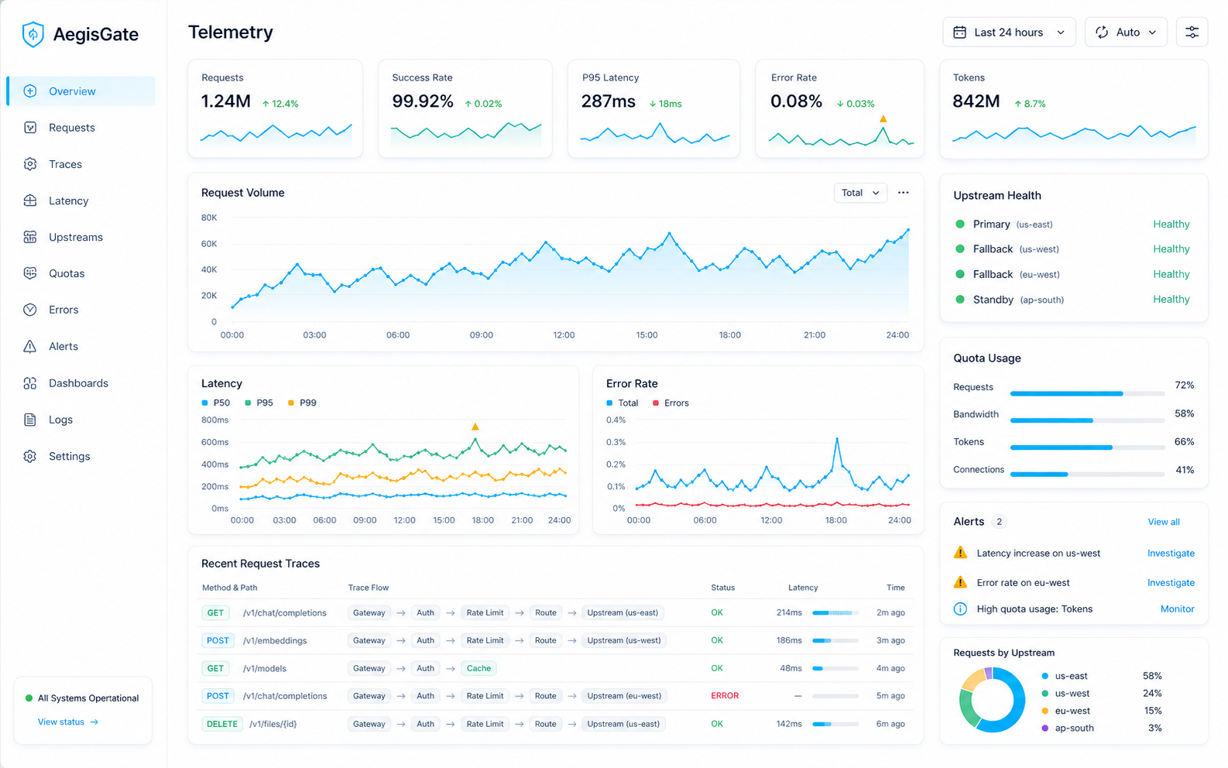Click the alerts count badge showing 2
This screenshot has height=768, width=1228.
click(x=999, y=522)
